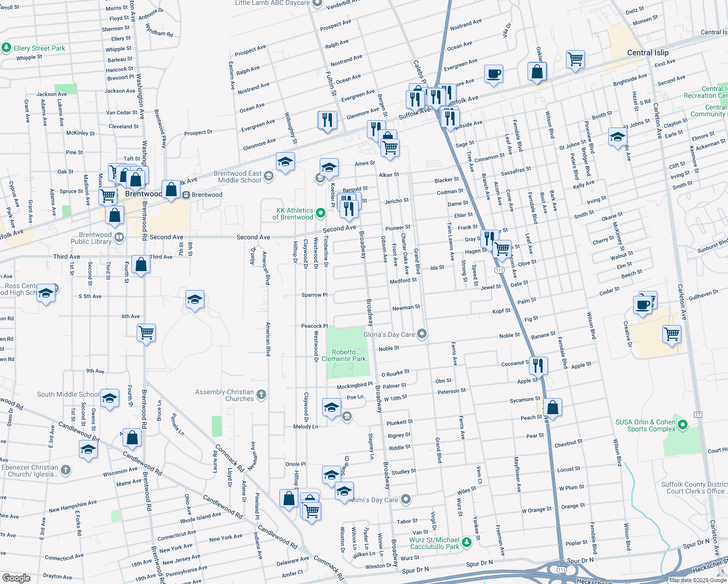
Task: Select the restaurant marker beside Fulton St
Action: [328, 120]
